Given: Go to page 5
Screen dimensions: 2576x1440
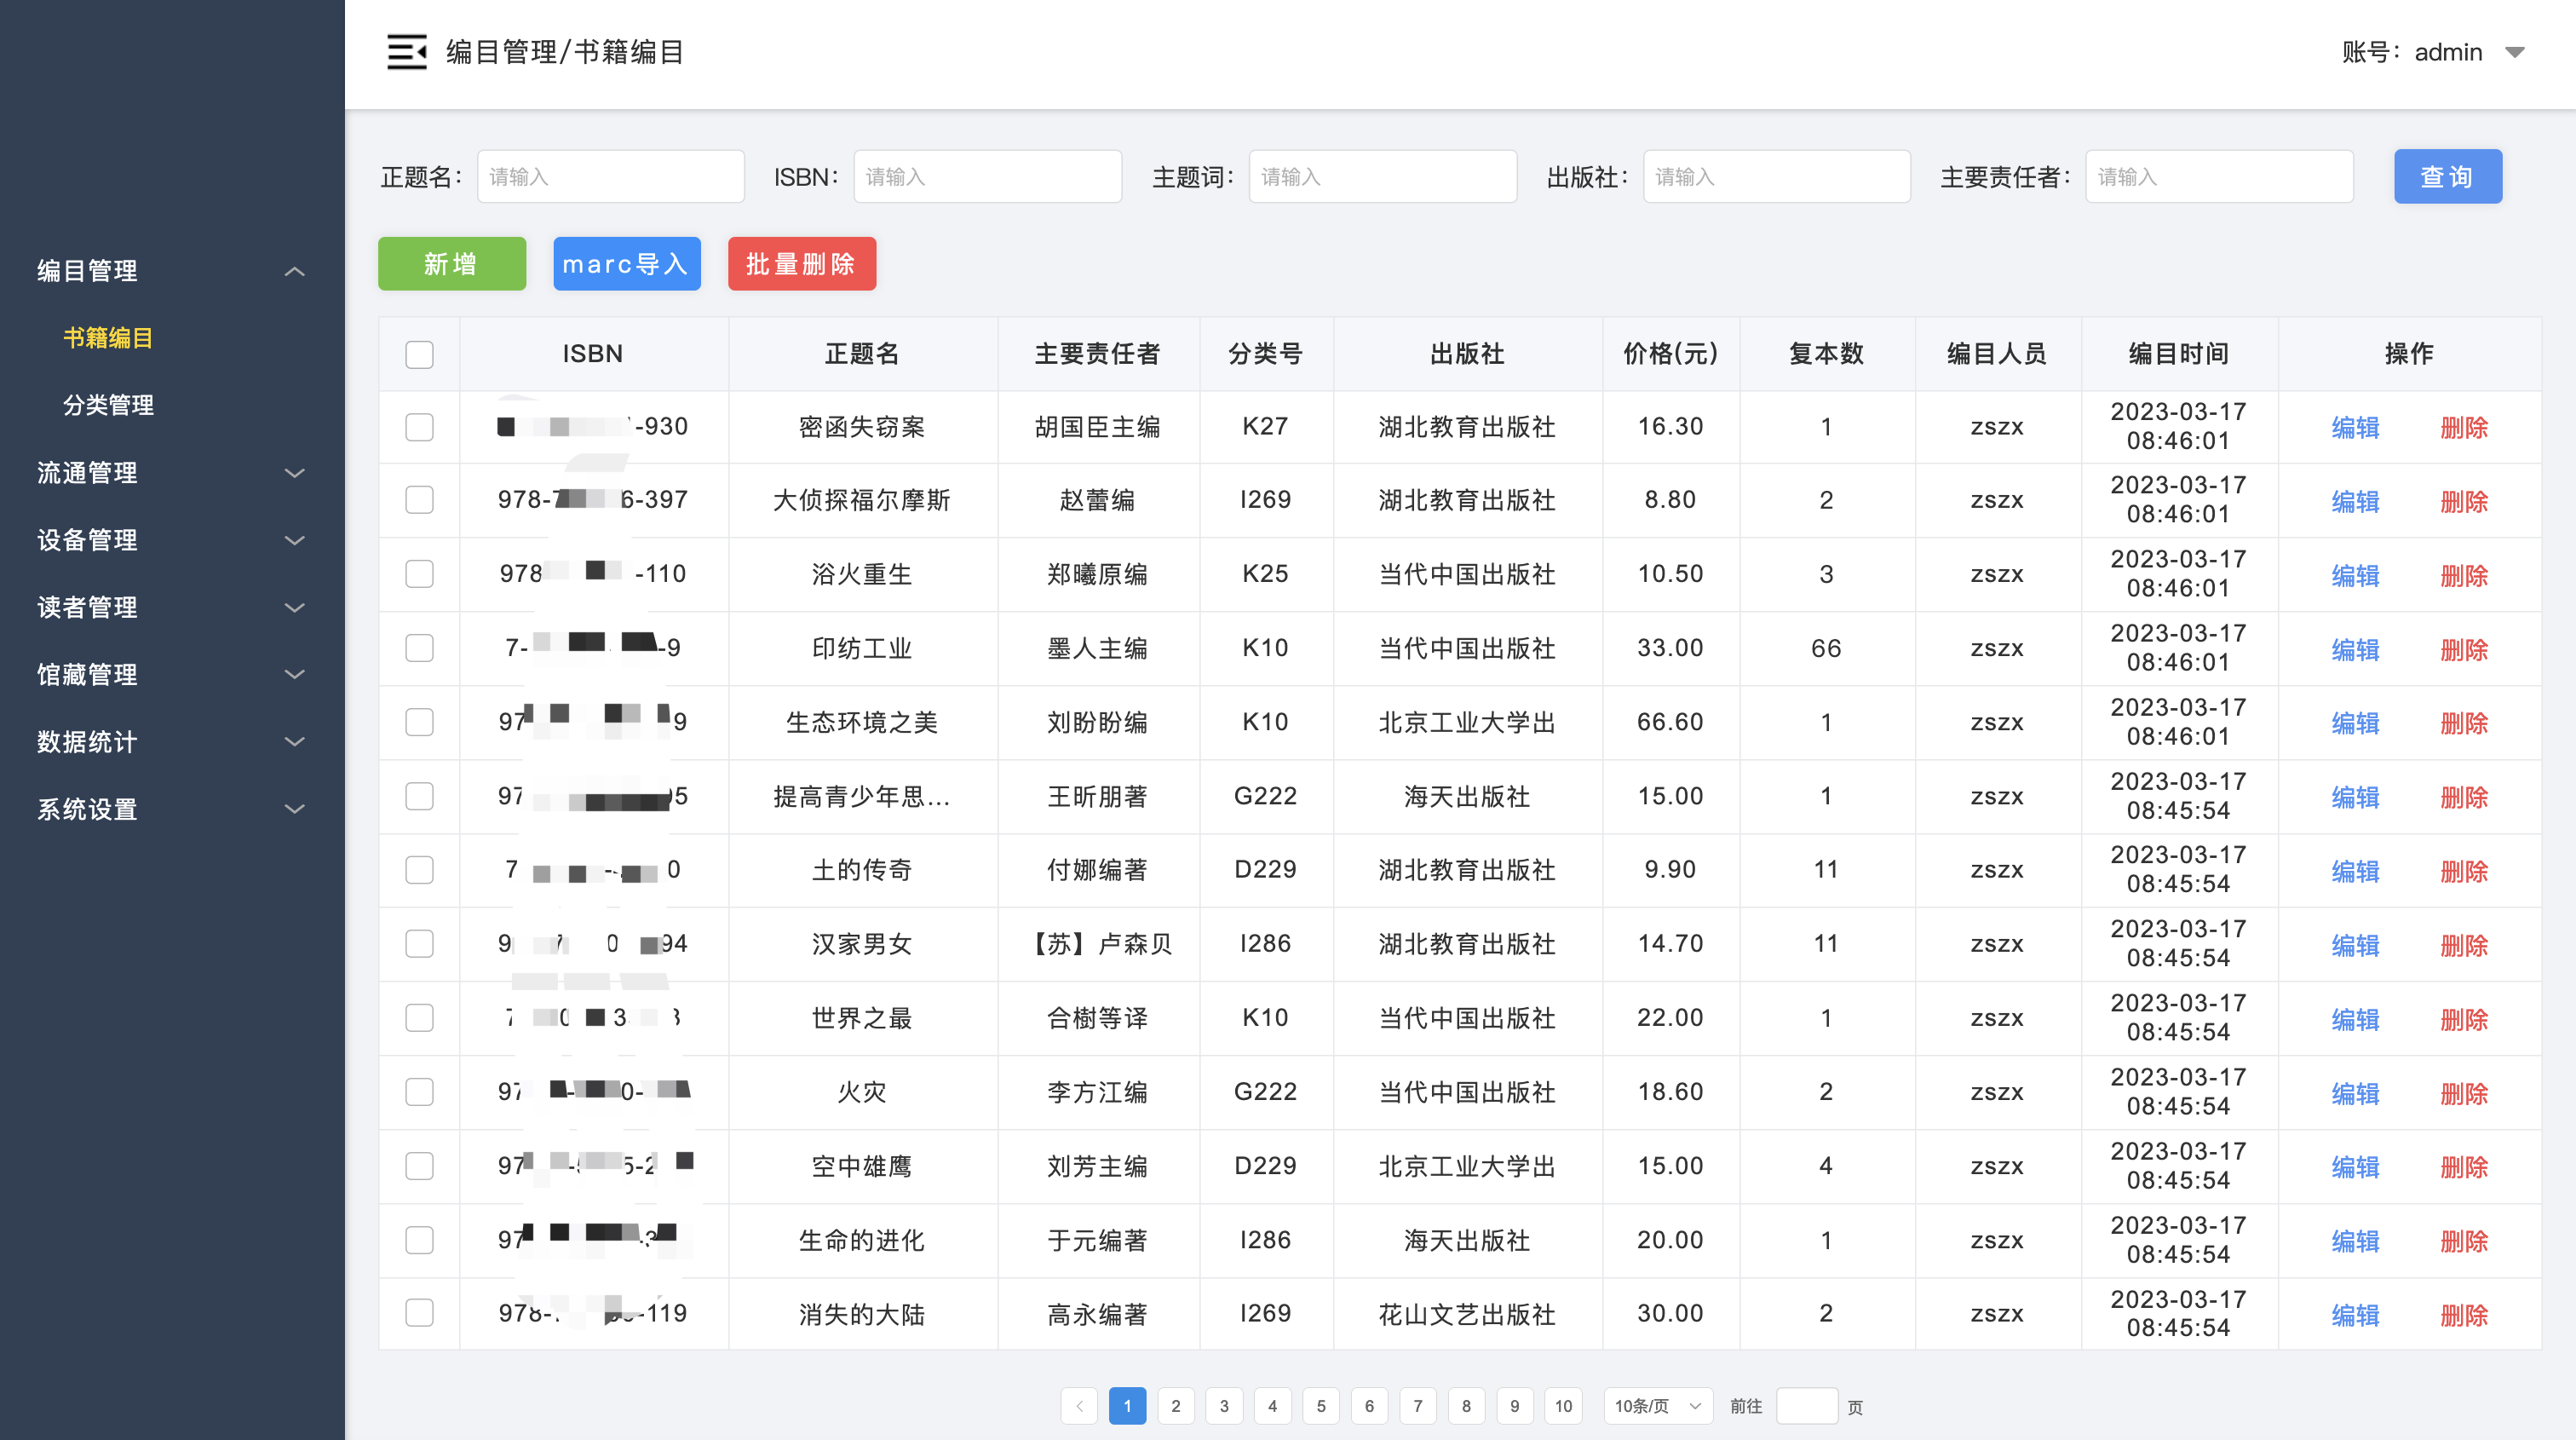Looking at the screenshot, I should click(1321, 1406).
